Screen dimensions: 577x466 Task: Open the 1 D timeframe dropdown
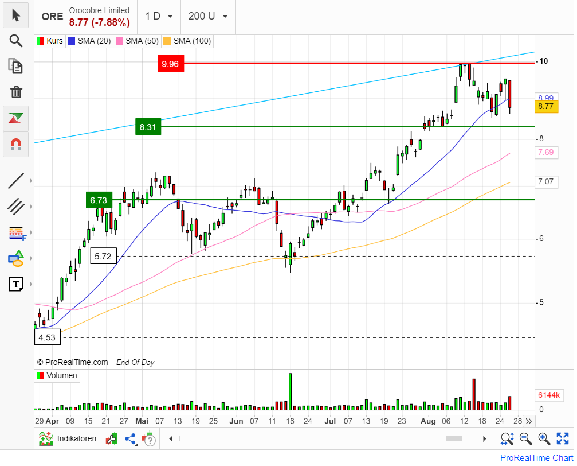tap(159, 16)
